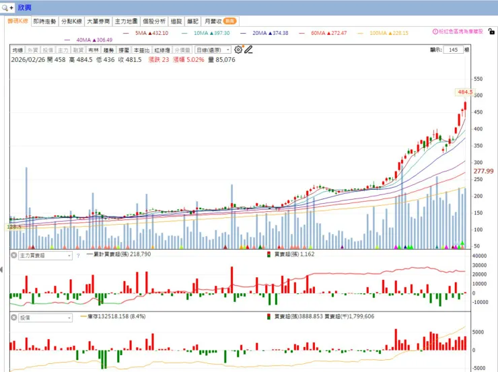Click the 20MA 374.38 legend entry
The image size is (498, 372).
[264, 33]
